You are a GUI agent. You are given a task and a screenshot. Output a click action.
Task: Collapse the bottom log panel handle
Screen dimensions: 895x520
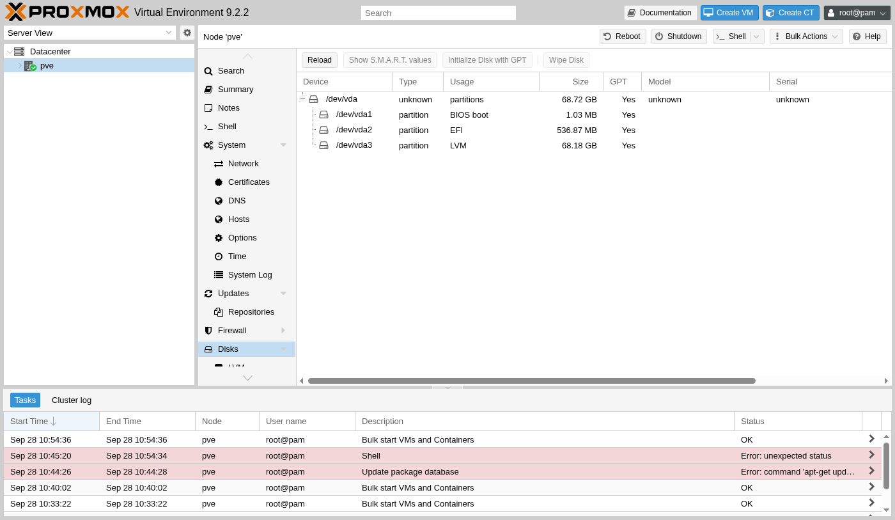447,387
